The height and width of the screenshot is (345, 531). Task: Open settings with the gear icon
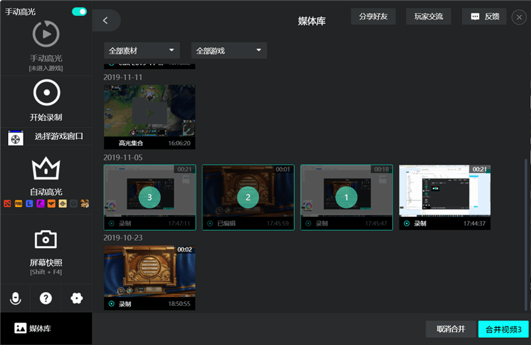pos(76,298)
